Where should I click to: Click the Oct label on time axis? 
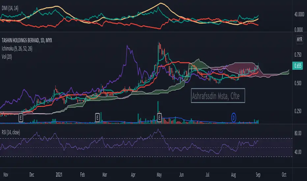point(284,174)
